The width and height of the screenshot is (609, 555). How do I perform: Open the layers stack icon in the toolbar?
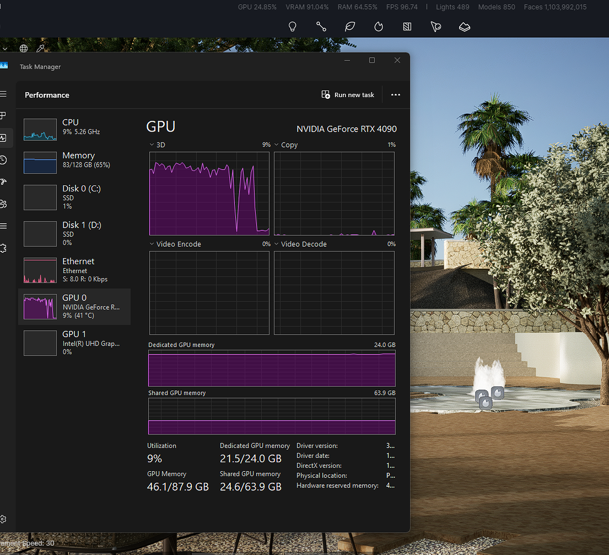click(x=464, y=27)
